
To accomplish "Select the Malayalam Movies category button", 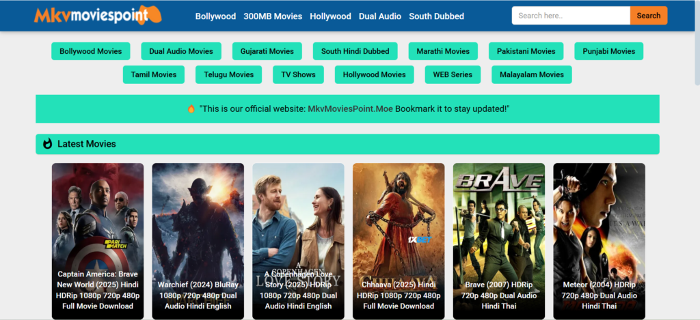I will [532, 74].
